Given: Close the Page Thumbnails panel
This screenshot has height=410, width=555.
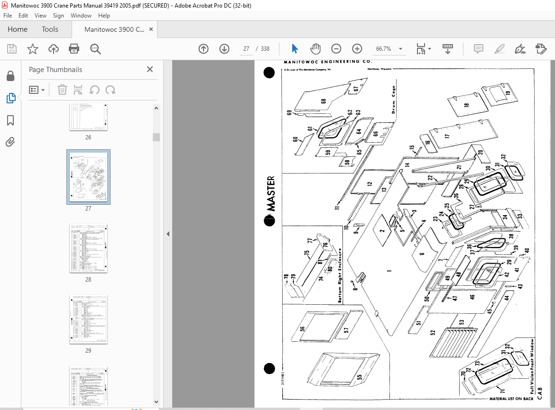Looking at the screenshot, I should point(150,69).
